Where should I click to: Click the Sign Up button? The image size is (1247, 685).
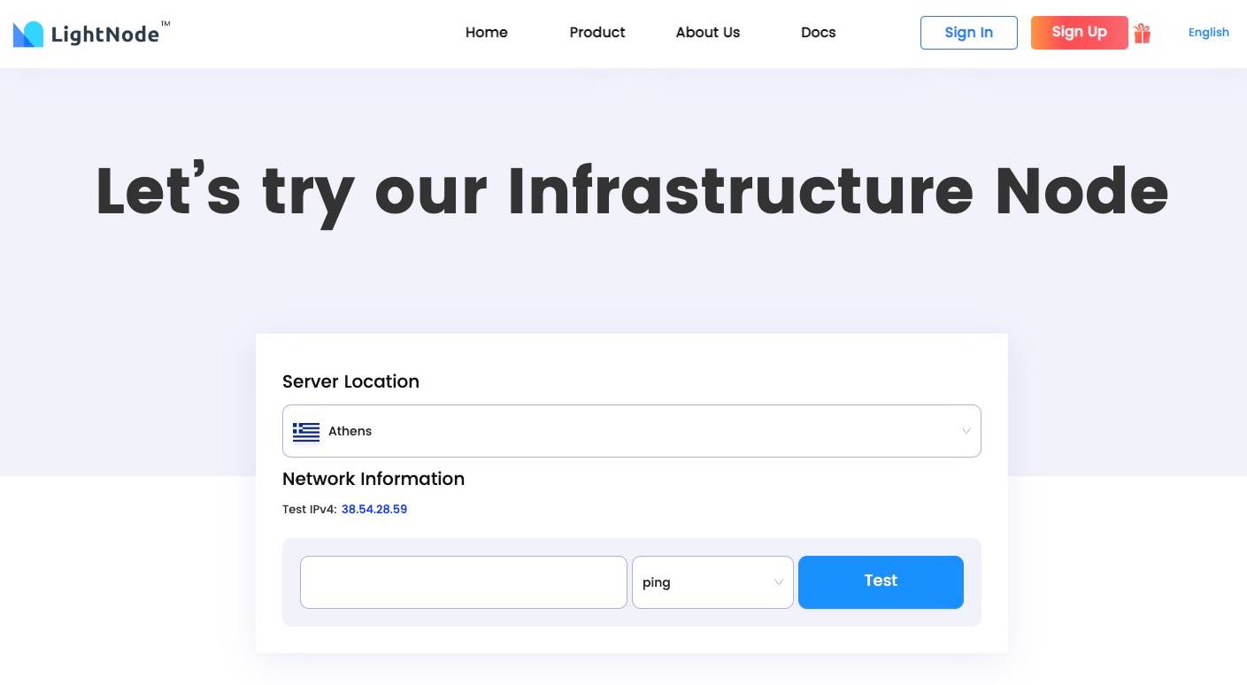1079,33
